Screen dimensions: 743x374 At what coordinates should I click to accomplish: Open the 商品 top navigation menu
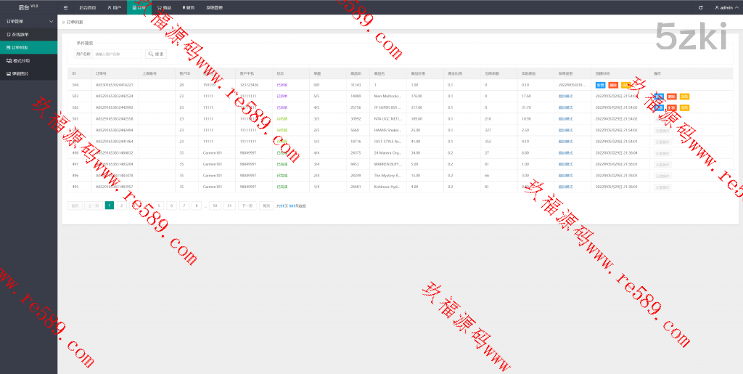coord(163,7)
